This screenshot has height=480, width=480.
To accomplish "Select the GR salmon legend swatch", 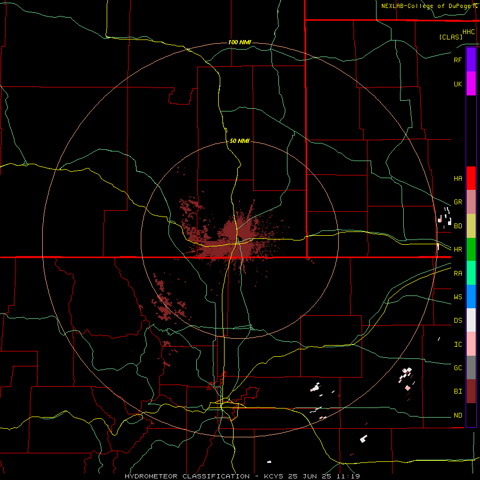I will [x=471, y=202].
